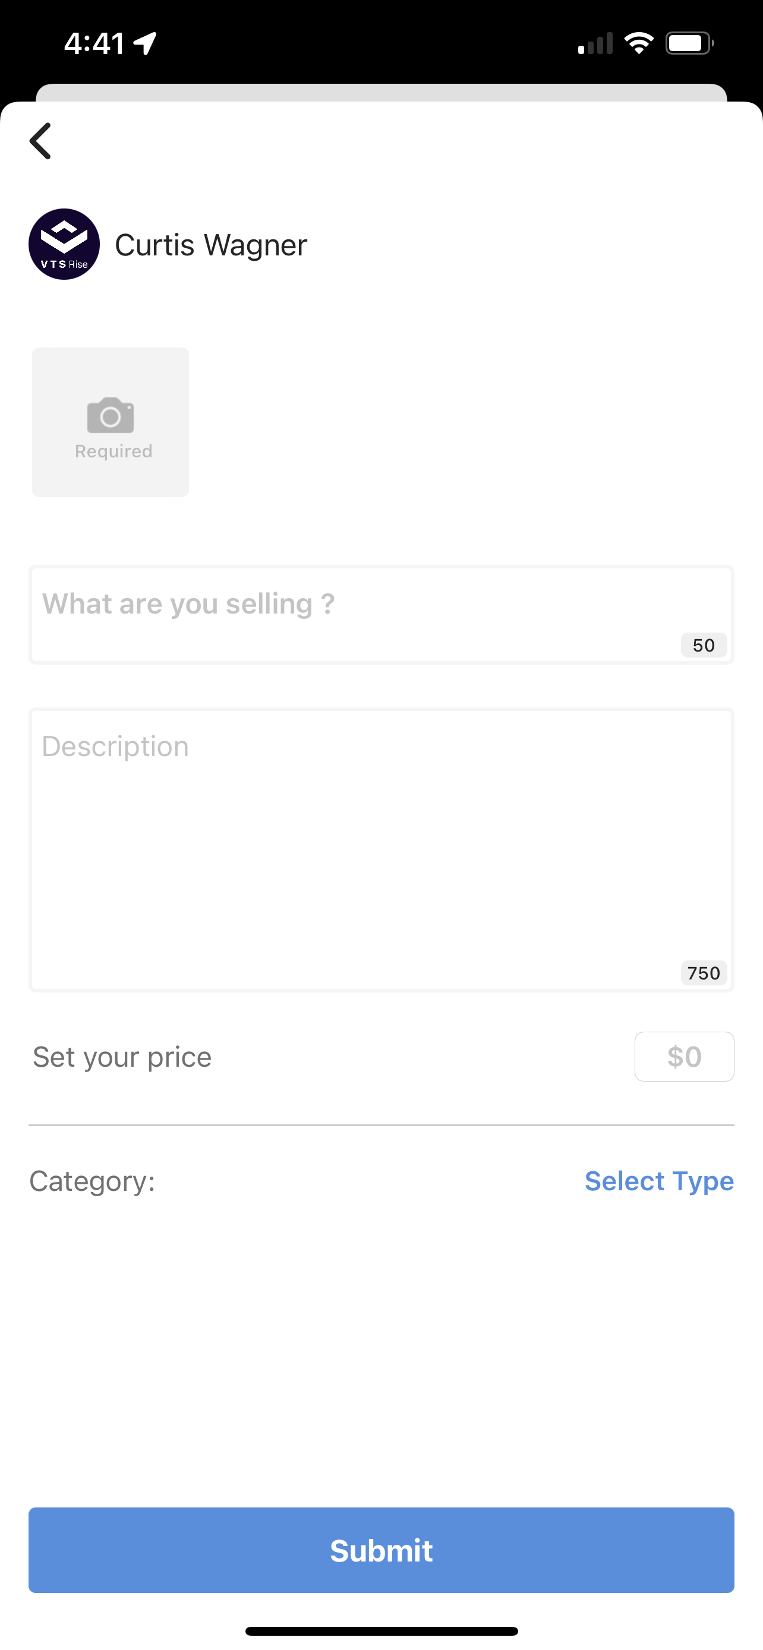Click the Submit button
The width and height of the screenshot is (763, 1650).
point(381,1550)
